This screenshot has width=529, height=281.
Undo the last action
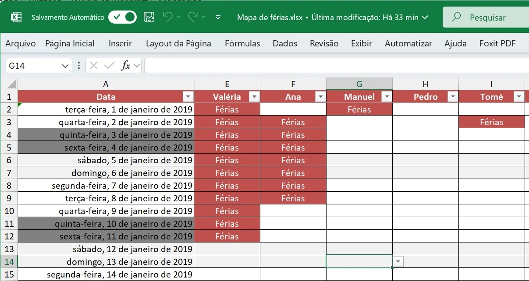[x=167, y=17]
